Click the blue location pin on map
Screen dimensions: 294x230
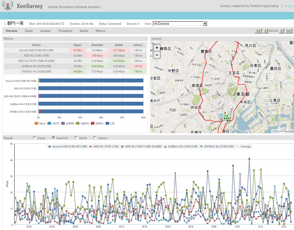[x=221, y=116]
